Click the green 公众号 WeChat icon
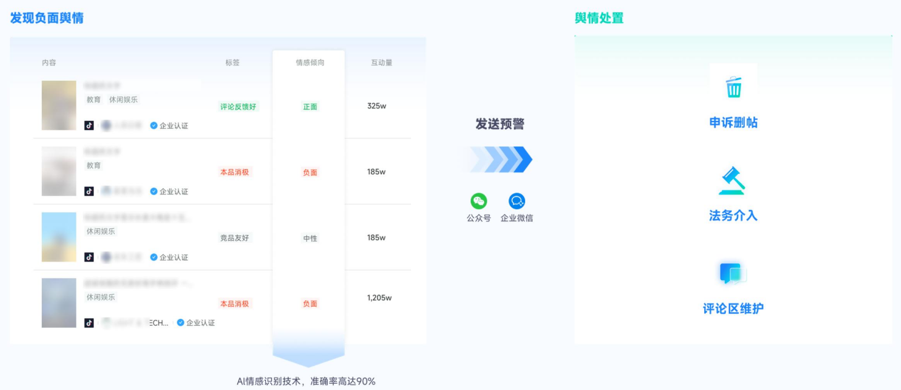 click(479, 201)
